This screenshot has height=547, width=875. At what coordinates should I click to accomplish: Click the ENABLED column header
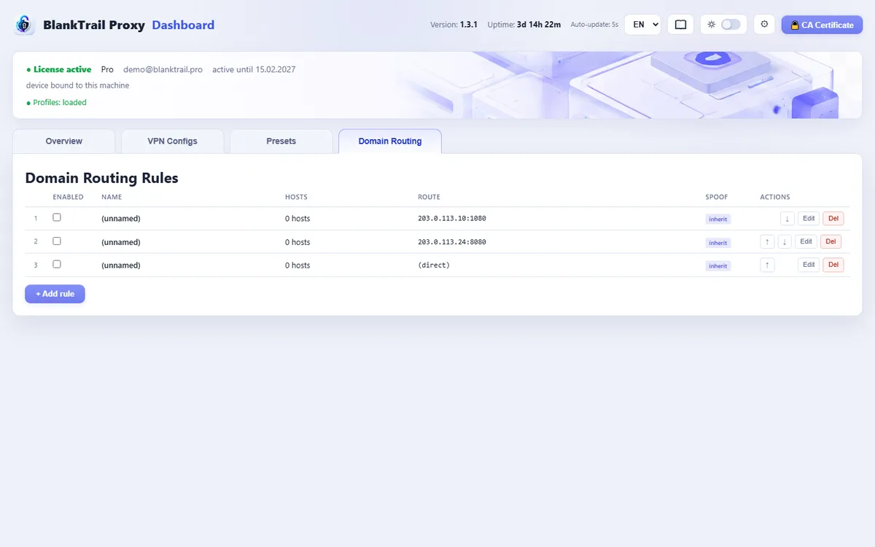(69, 197)
